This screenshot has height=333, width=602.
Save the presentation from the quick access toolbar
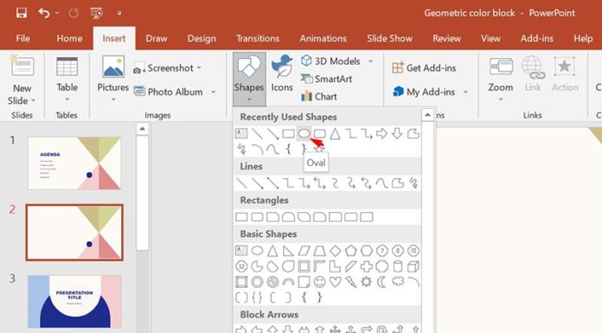(x=21, y=13)
